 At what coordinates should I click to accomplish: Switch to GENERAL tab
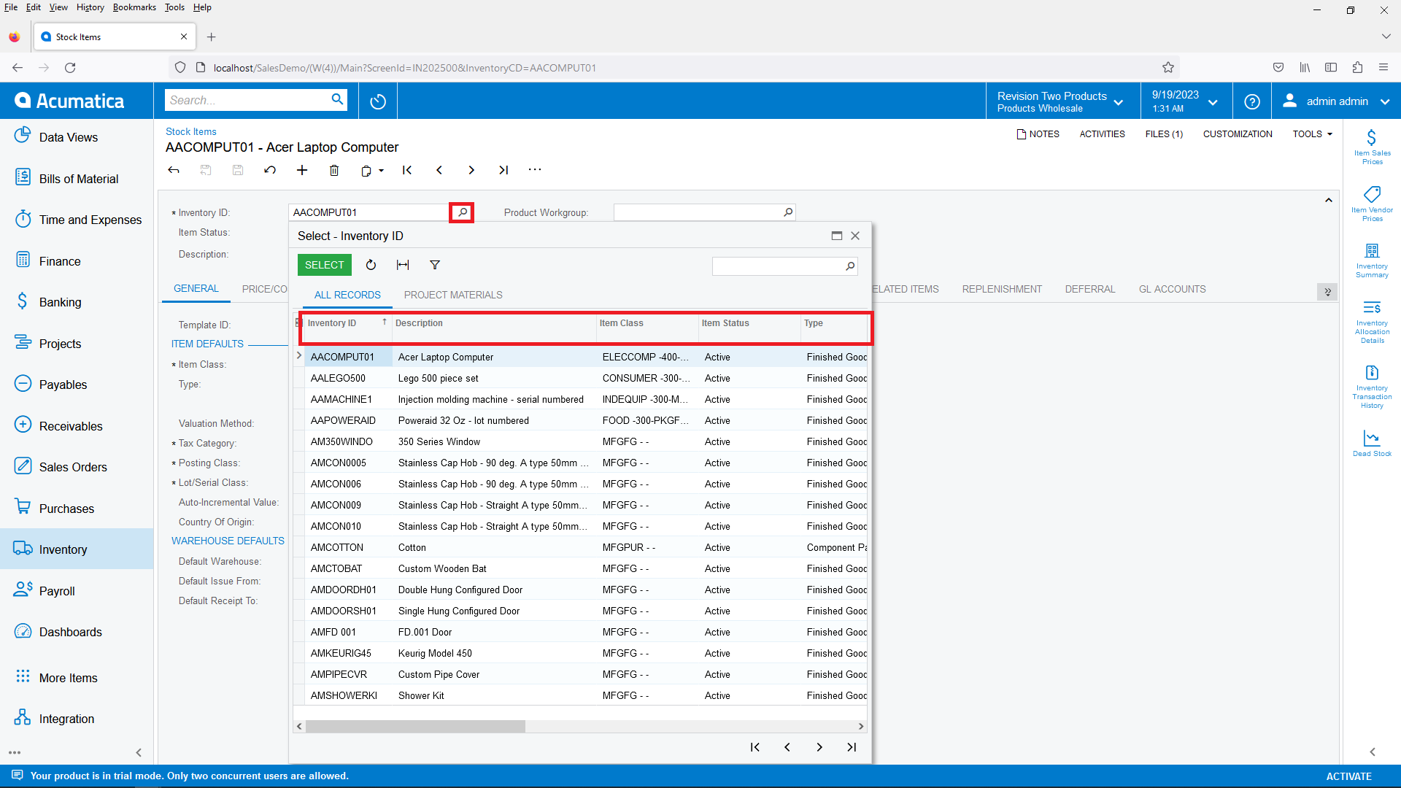point(196,289)
